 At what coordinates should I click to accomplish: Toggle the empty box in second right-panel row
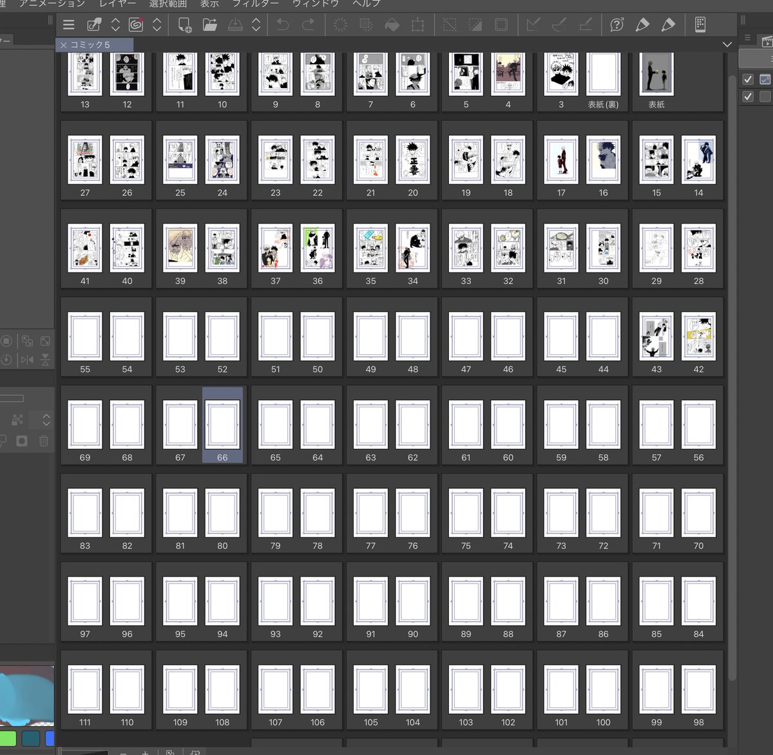tap(765, 97)
